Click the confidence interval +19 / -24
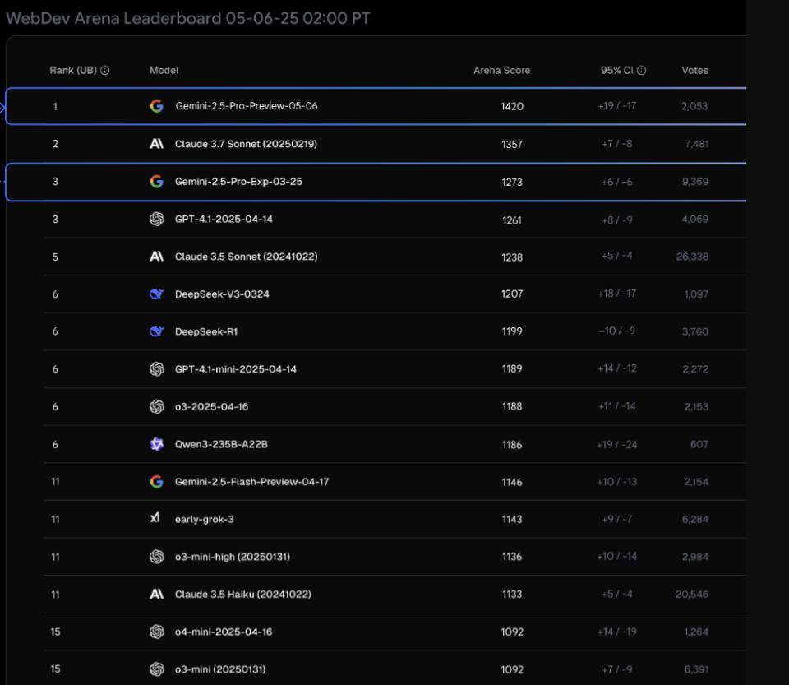This screenshot has height=685, width=789. [617, 444]
